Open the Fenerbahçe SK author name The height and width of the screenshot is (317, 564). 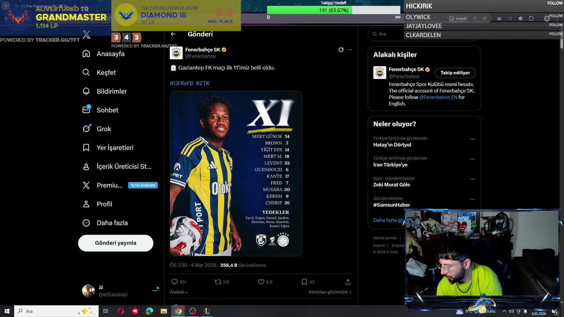[x=203, y=50]
